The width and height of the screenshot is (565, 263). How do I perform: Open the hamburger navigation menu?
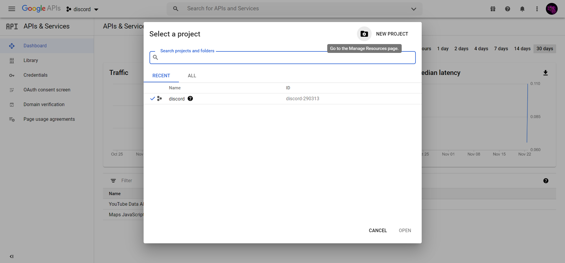pyautogui.click(x=12, y=9)
